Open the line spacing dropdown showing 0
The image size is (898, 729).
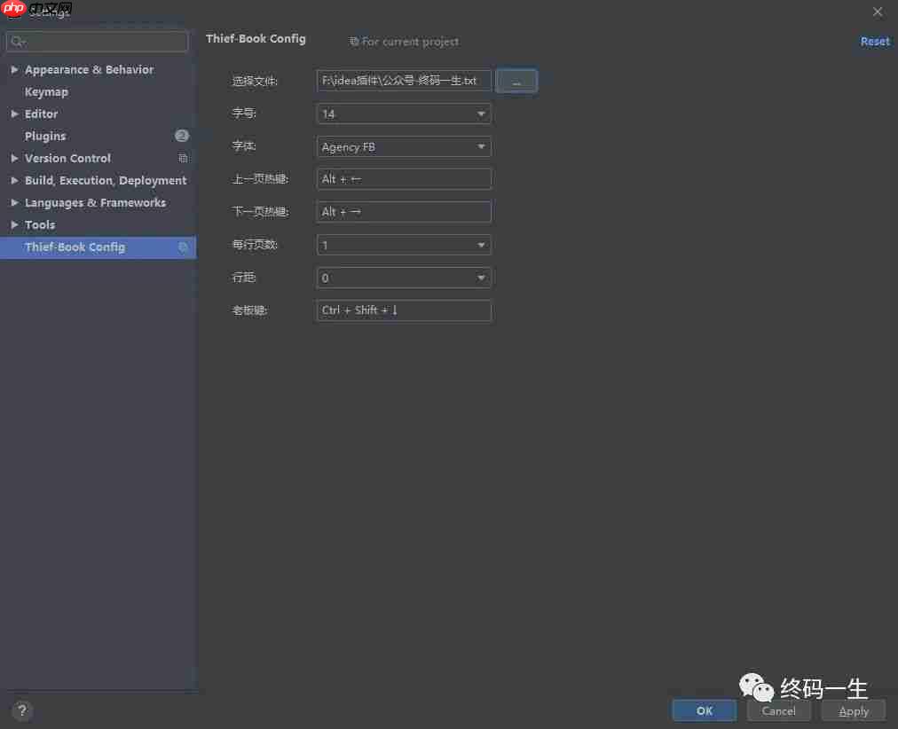click(x=404, y=278)
